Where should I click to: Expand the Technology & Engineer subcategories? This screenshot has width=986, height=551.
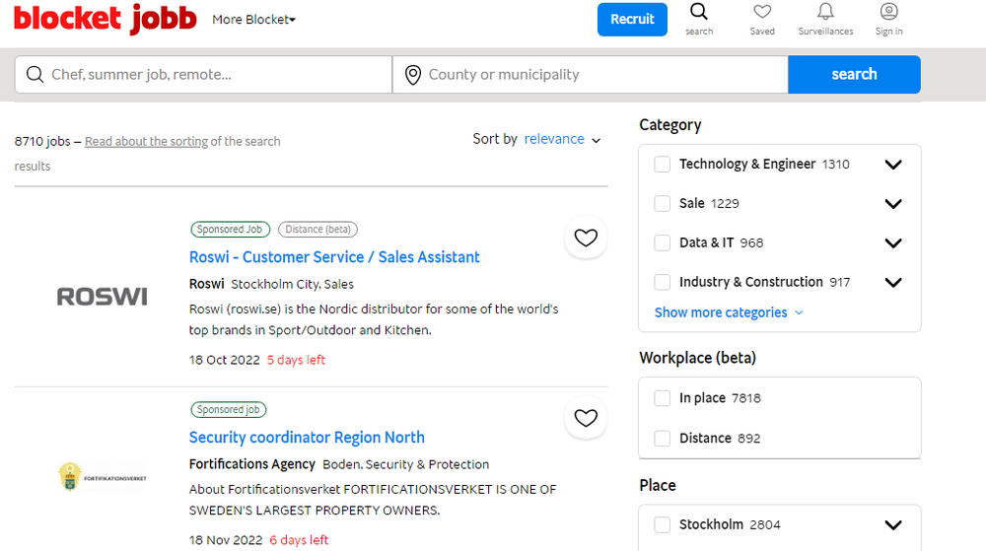coord(893,165)
